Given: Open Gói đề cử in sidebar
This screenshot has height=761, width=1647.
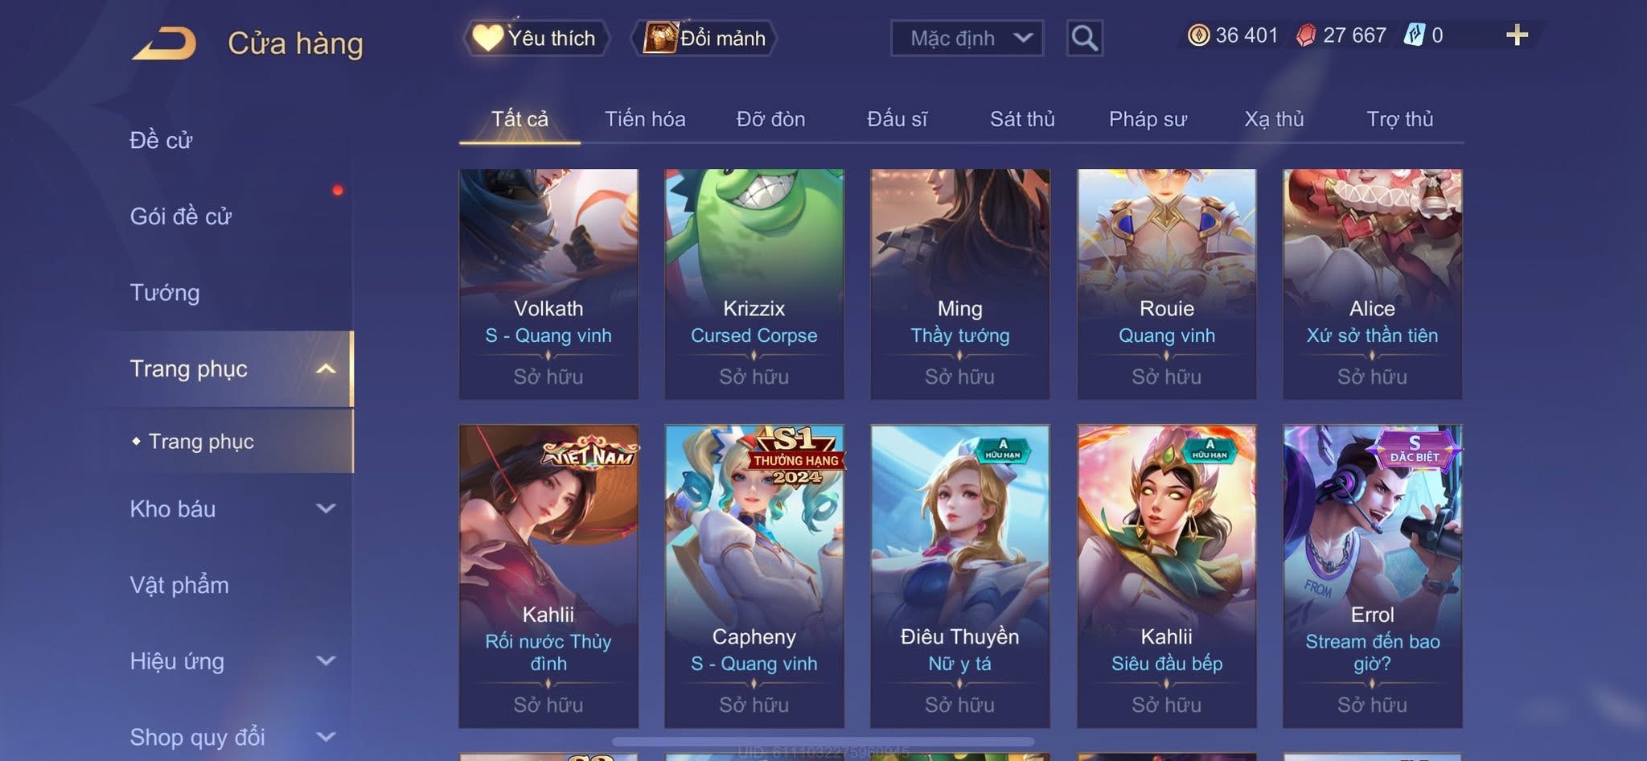Looking at the screenshot, I should pos(181,216).
